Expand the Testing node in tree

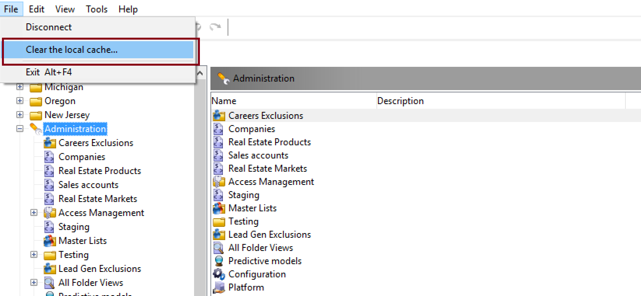pyautogui.click(x=34, y=255)
